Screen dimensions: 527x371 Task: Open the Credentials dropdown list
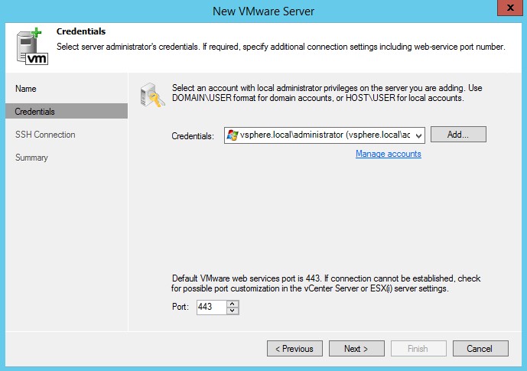[418, 135]
